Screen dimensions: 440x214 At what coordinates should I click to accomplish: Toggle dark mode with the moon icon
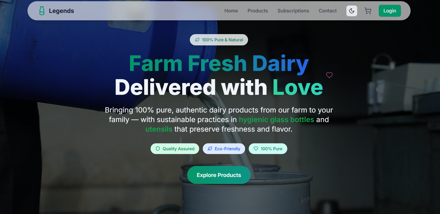tap(352, 11)
